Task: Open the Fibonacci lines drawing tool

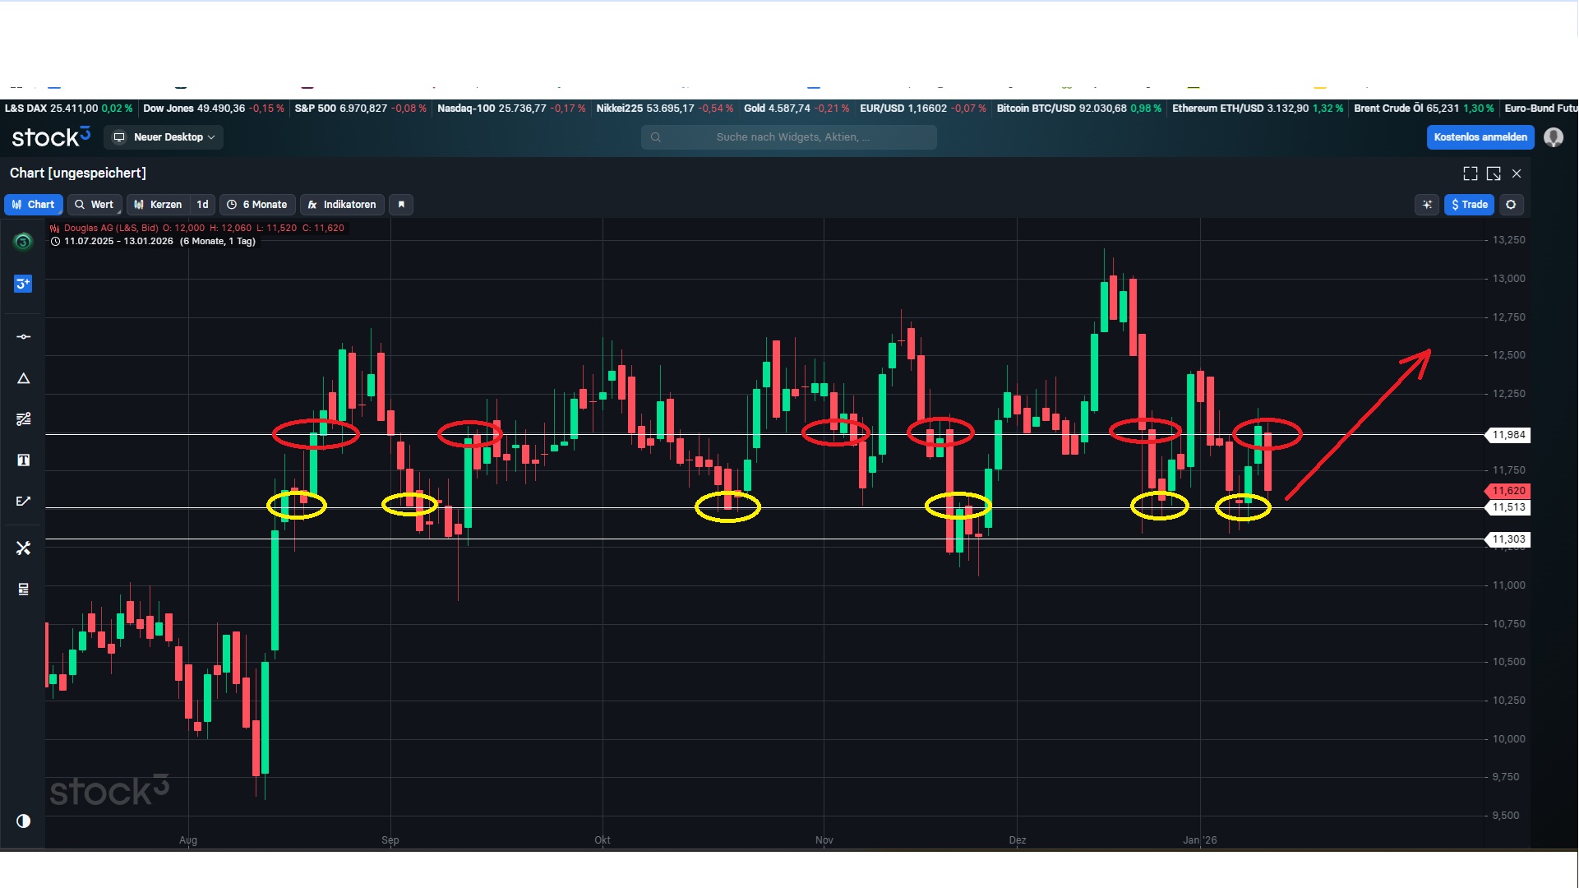Action: click(23, 419)
